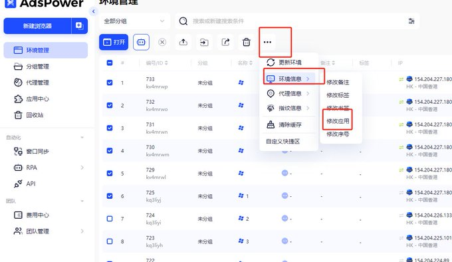Image resolution: width=452 pixels, height=262 pixels.
Task: Select 修改备注 in the submenu
Action: click(338, 82)
